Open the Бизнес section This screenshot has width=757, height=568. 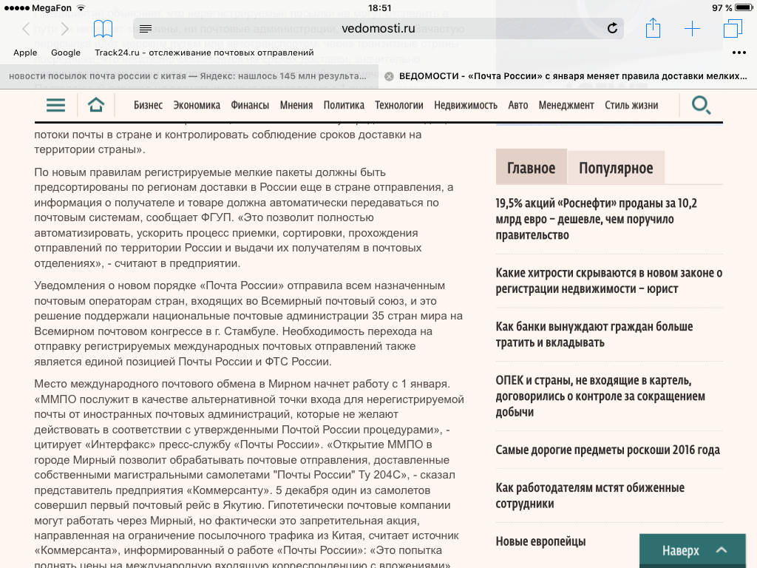click(148, 105)
